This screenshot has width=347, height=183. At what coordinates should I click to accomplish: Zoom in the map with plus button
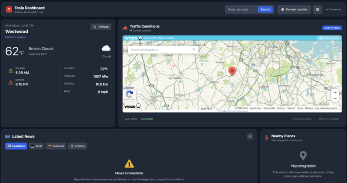335,93
